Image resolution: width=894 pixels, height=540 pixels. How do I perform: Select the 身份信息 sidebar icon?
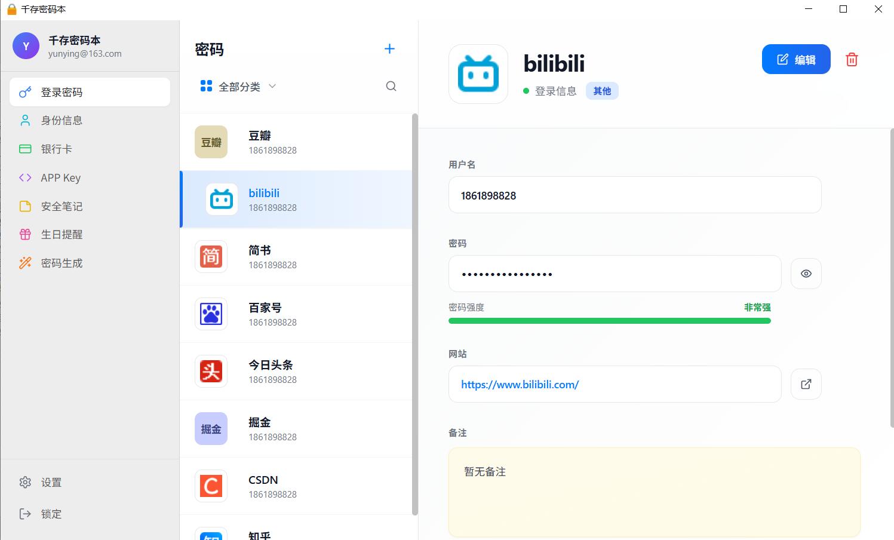[x=24, y=120]
